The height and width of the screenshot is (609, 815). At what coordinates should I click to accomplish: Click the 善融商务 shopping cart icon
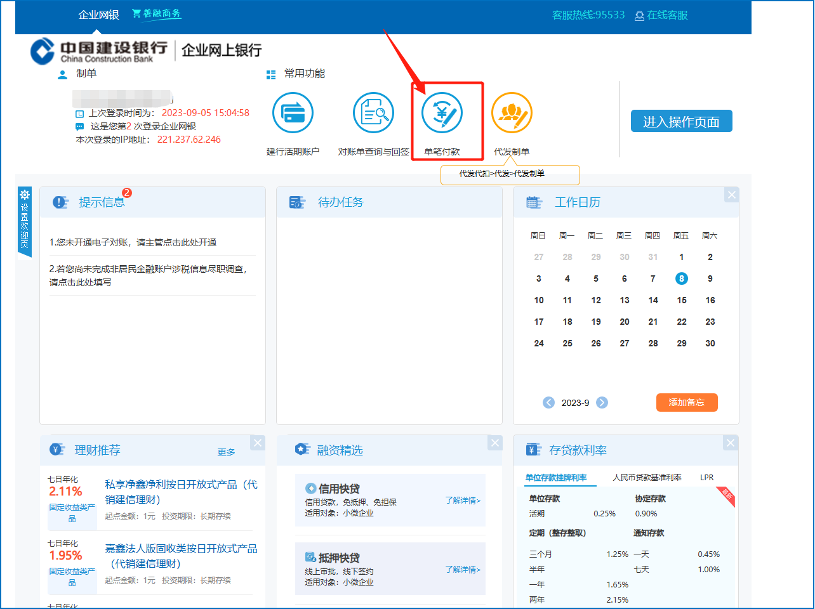tap(136, 13)
